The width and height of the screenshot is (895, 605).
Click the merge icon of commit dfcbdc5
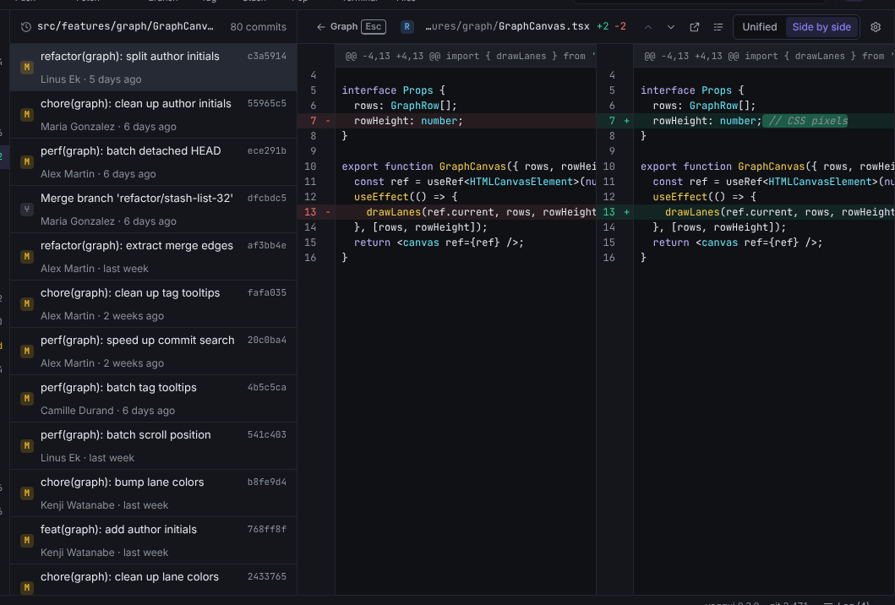point(27,210)
